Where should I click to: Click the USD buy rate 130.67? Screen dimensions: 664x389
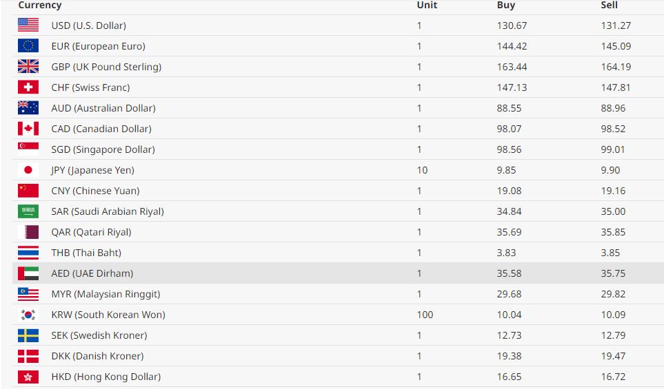point(512,25)
